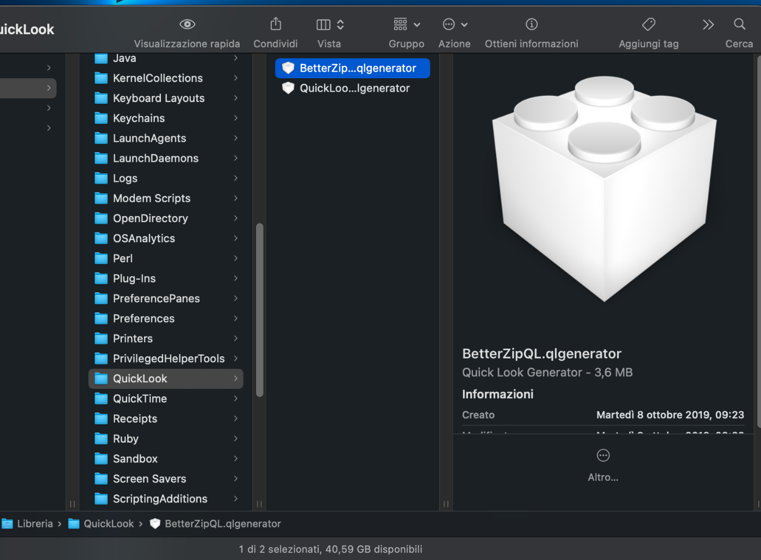The height and width of the screenshot is (560, 761).
Task: Toggle Vista view switcher arrows
Action: pyautogui.click(x=340, y=24)
